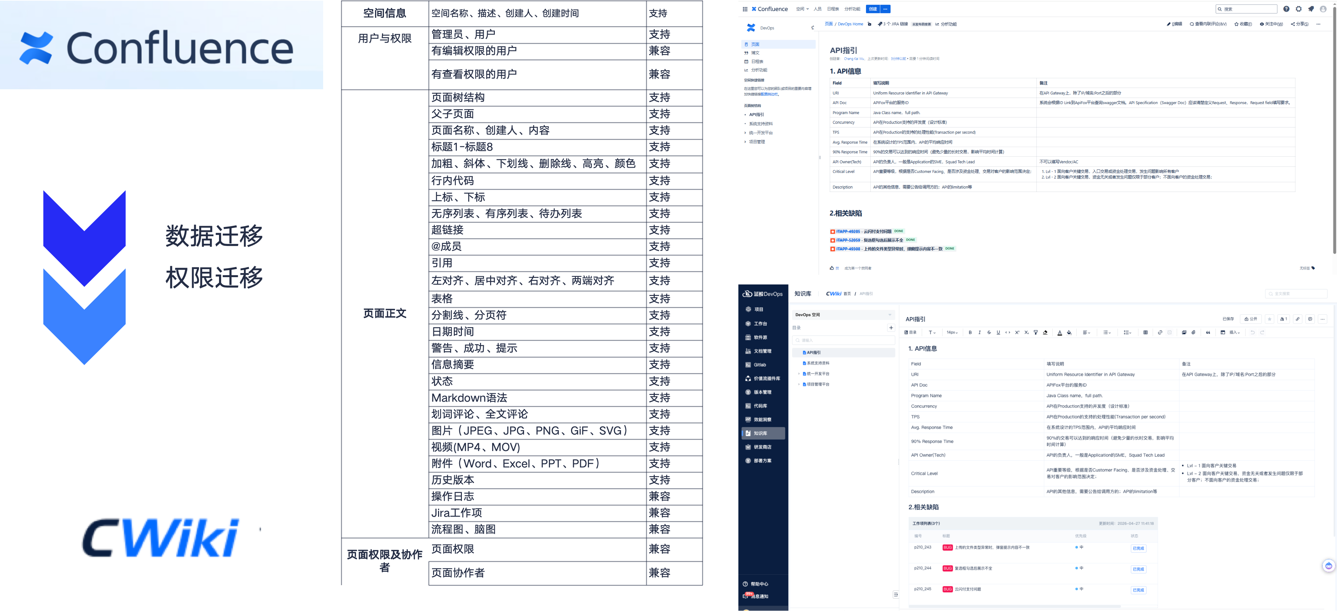
Task: Click 编辑 to edit the Confluence page
Action: 1174,24
